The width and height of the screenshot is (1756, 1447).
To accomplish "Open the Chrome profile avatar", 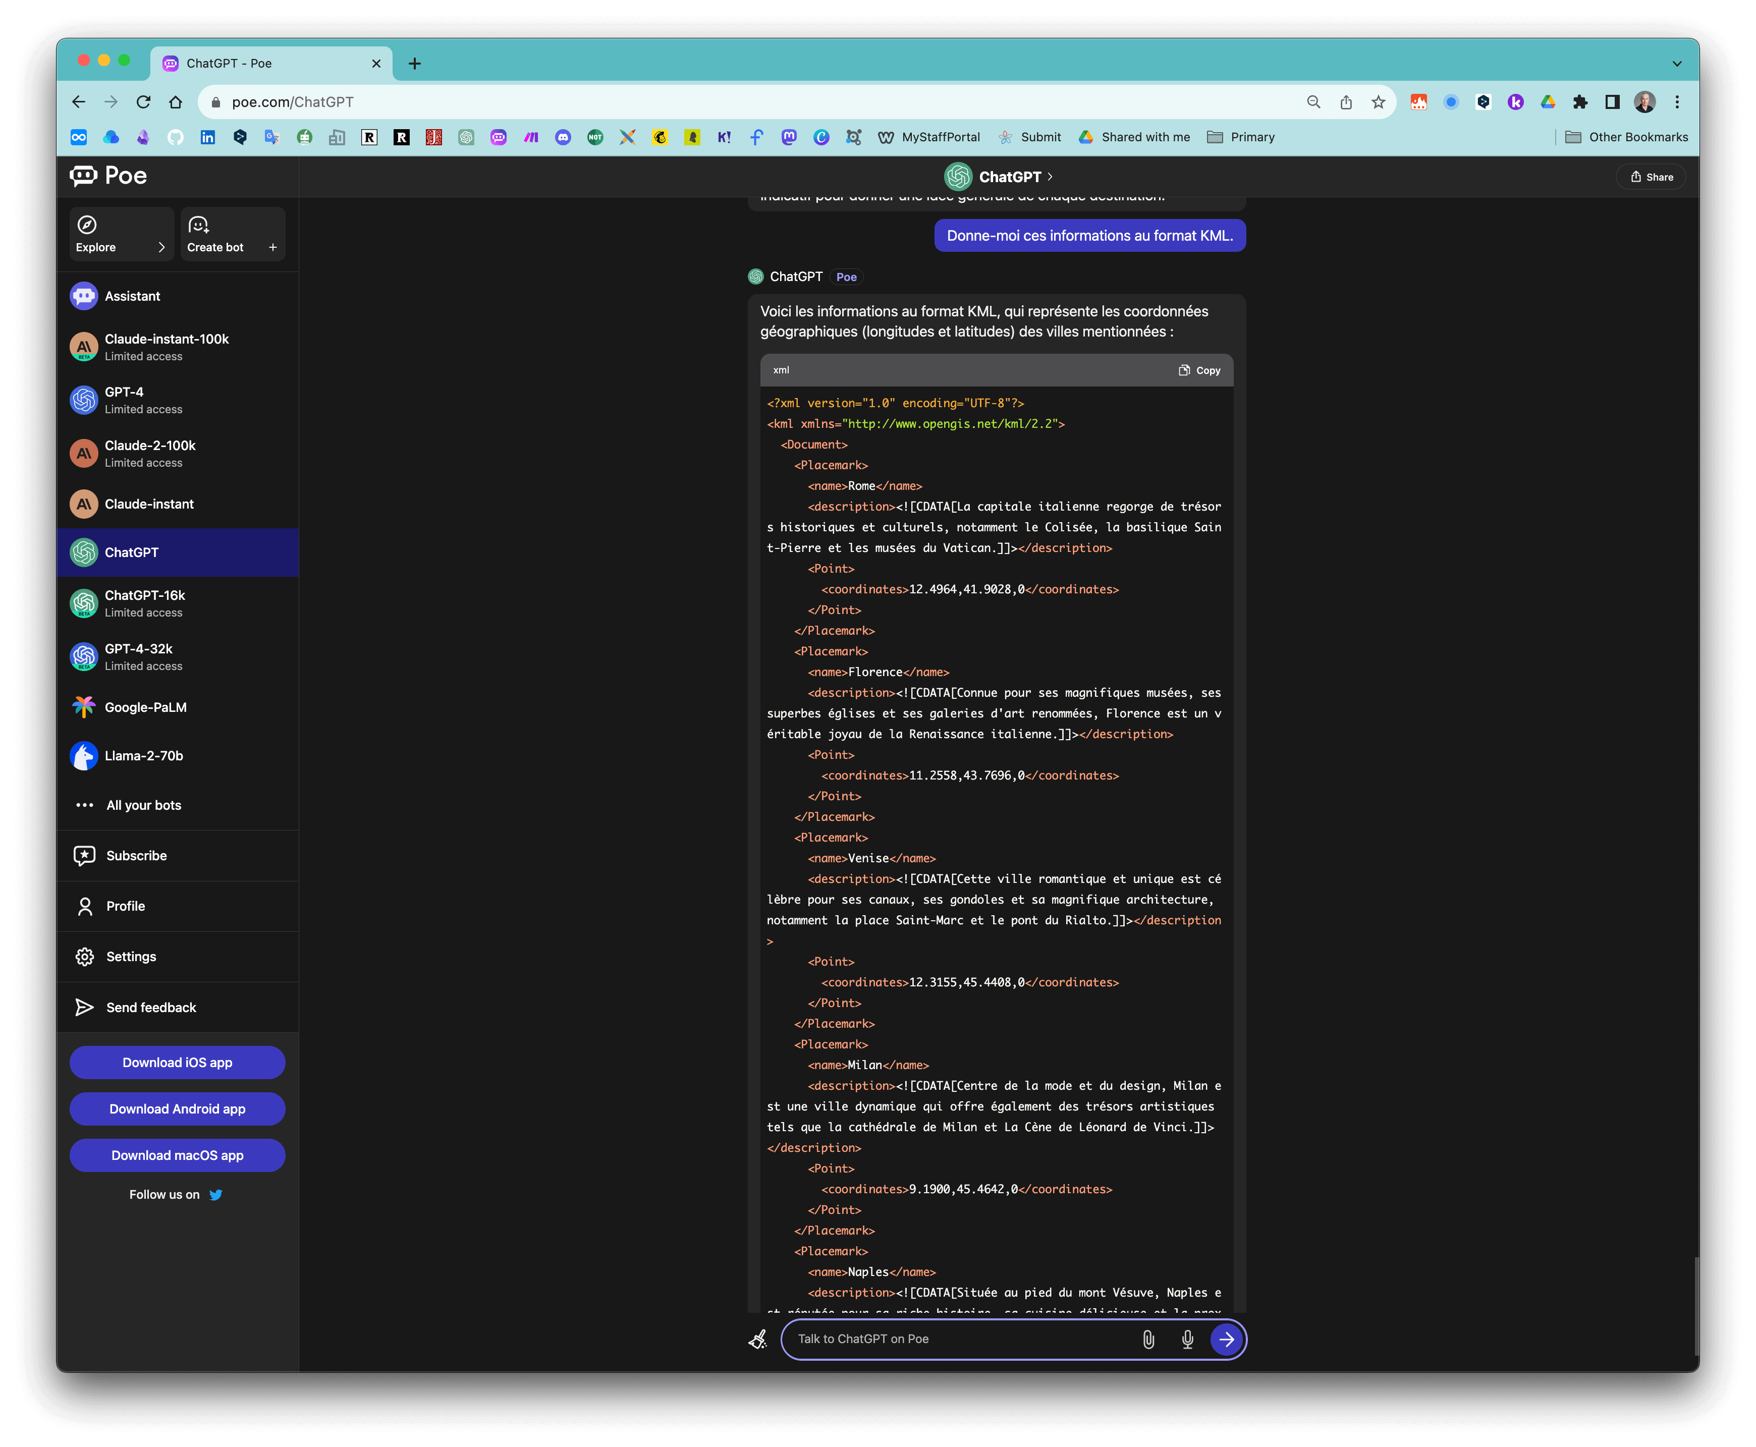I will 1644,102.
